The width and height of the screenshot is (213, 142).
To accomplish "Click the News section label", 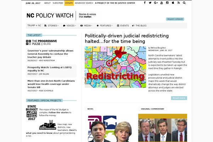I will tap(90, 109).
